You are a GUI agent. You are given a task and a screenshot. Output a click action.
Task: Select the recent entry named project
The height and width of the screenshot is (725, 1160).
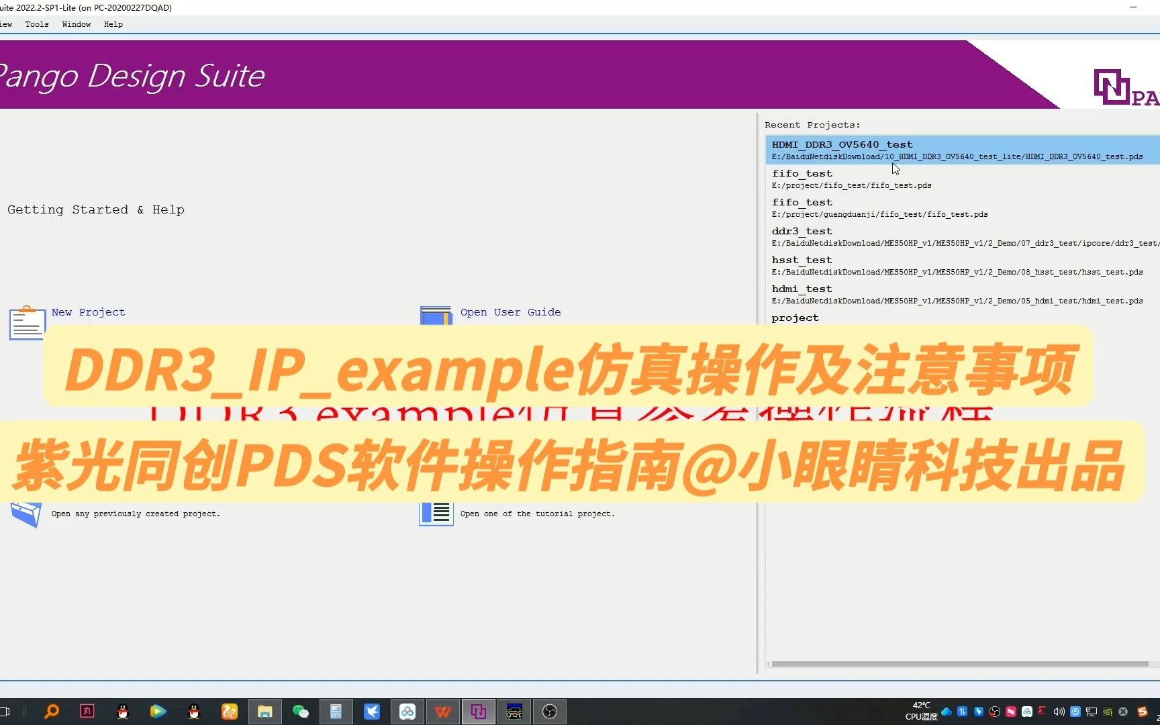click(x=795, y=318)
